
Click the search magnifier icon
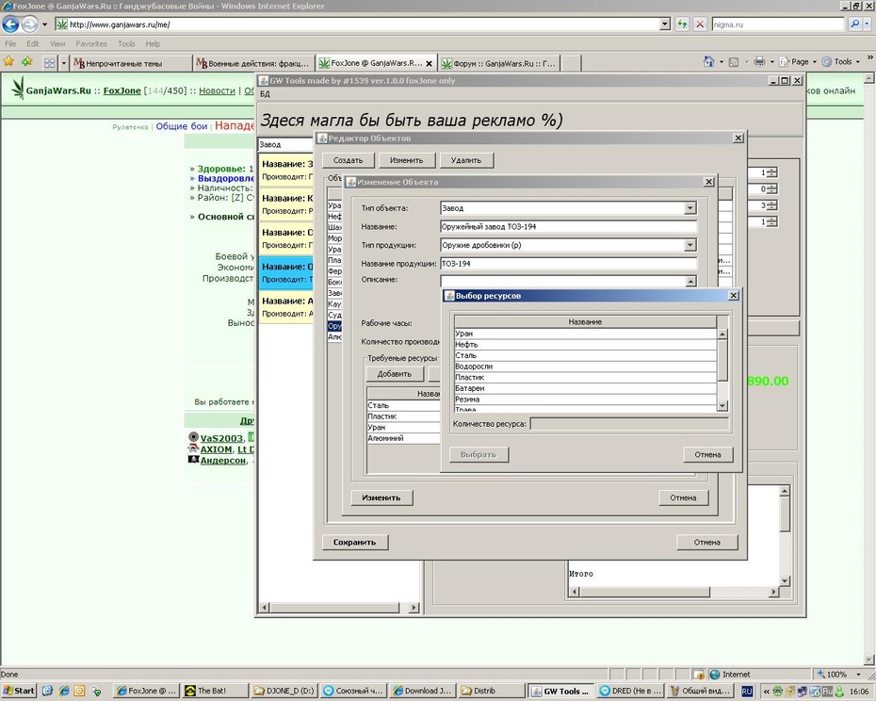(x=854, y=24)
